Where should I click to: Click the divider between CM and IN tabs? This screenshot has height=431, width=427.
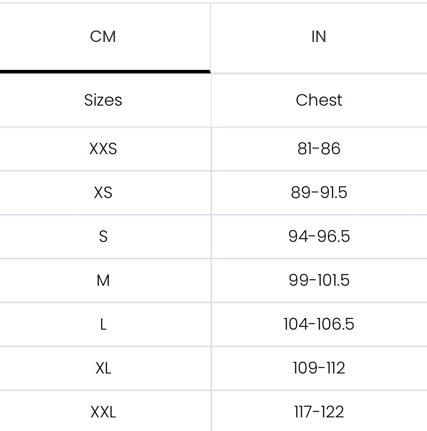click(211, 37)
